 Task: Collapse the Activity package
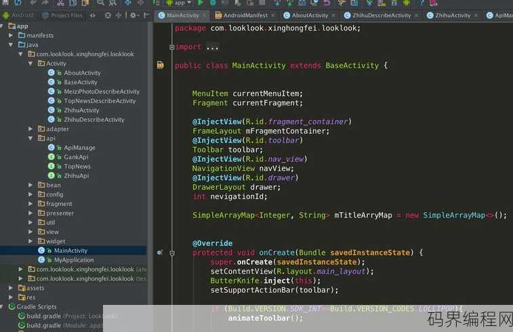tap(30, 63)
